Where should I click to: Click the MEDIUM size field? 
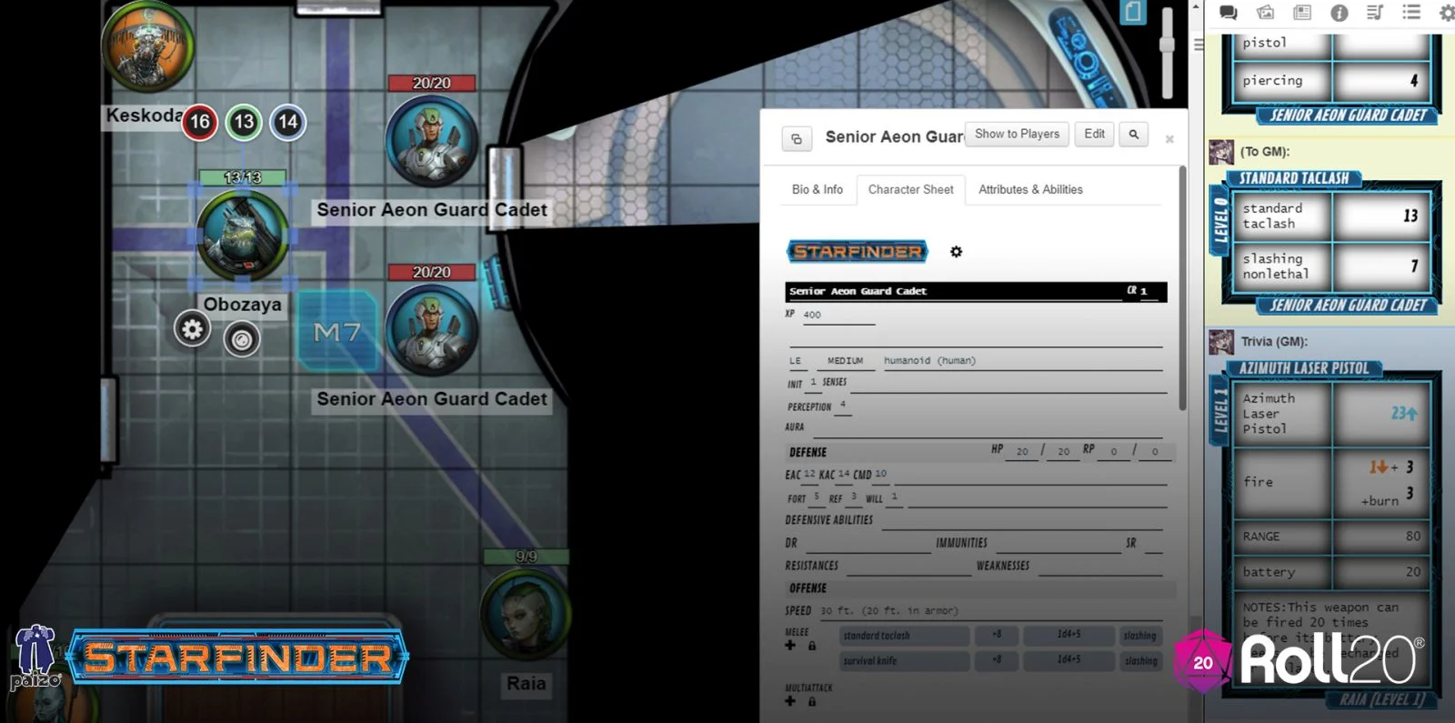845,361
